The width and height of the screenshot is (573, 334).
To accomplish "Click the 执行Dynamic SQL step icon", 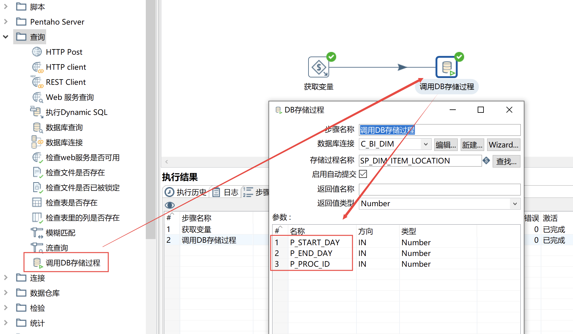I will [37, 112].
